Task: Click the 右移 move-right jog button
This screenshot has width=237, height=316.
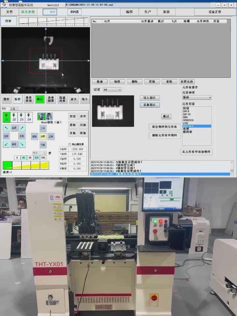Action: coord(22,136)
